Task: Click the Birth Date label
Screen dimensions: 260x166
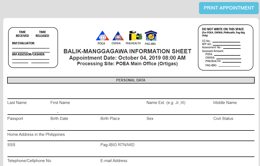Action: tap(59, 119)
